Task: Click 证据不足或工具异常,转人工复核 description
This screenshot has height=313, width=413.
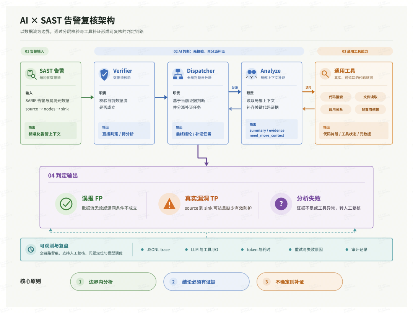Action: point(329,208)
